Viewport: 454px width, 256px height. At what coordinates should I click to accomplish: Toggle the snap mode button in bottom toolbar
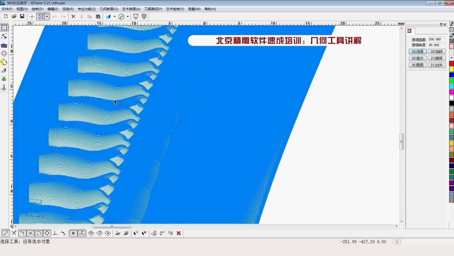(x=73, y=233)
